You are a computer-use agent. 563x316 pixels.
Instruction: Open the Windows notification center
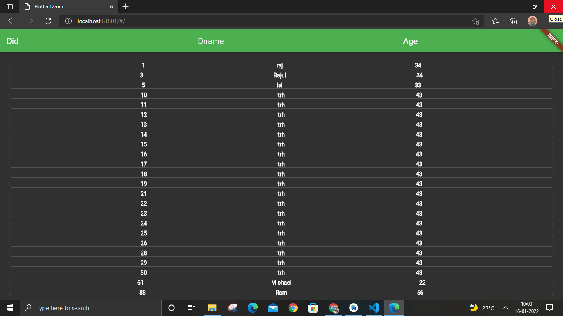click(549, 308)
